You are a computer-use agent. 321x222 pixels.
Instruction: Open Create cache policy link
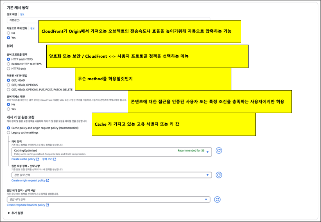click(25, 159)
